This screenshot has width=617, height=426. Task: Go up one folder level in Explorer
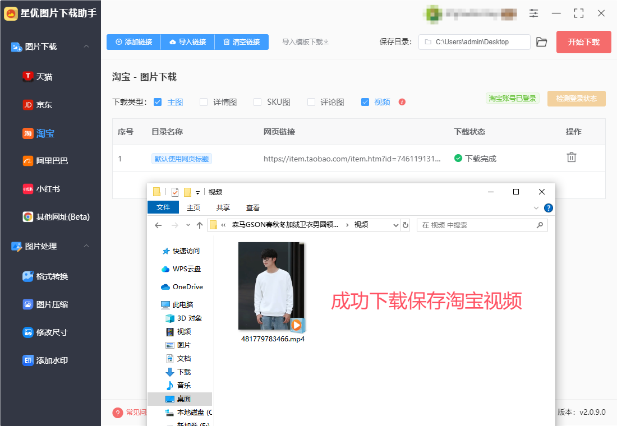click(x=200, y=225)
